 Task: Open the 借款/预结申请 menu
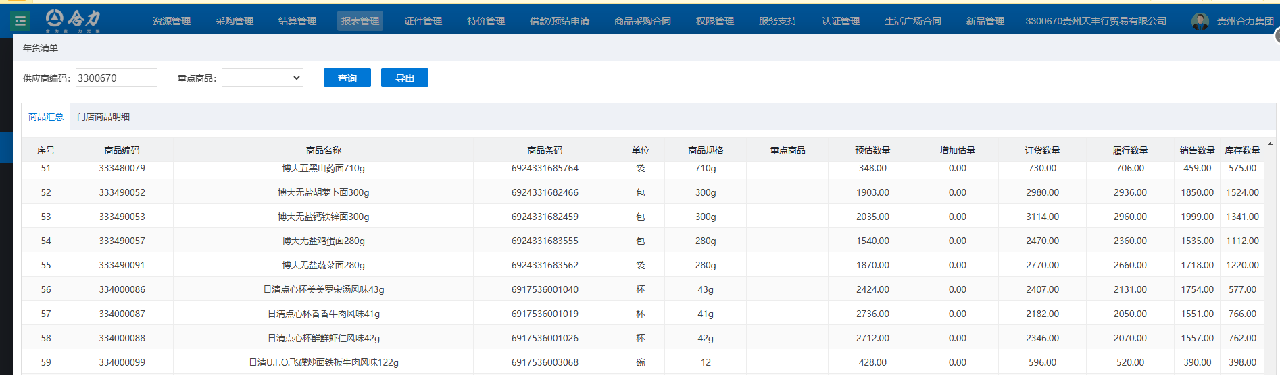559,21
